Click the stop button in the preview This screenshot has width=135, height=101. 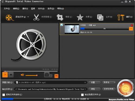click(x=11, y=75)
